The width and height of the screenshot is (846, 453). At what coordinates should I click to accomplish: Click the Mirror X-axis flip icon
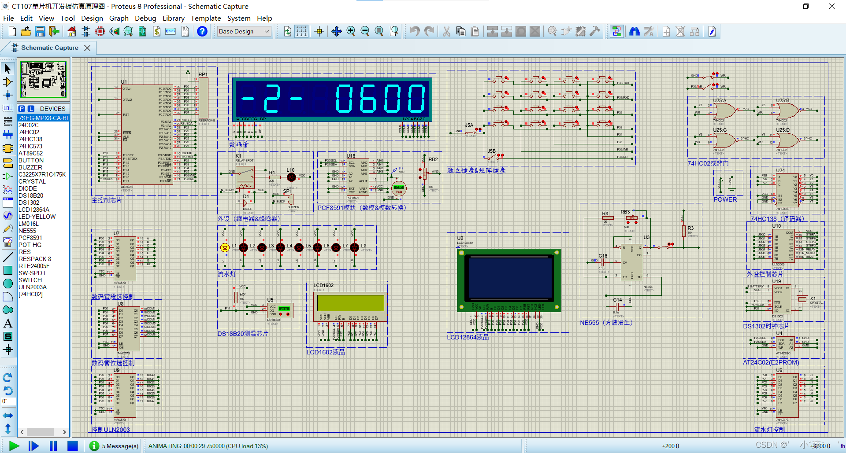point(8,416)
